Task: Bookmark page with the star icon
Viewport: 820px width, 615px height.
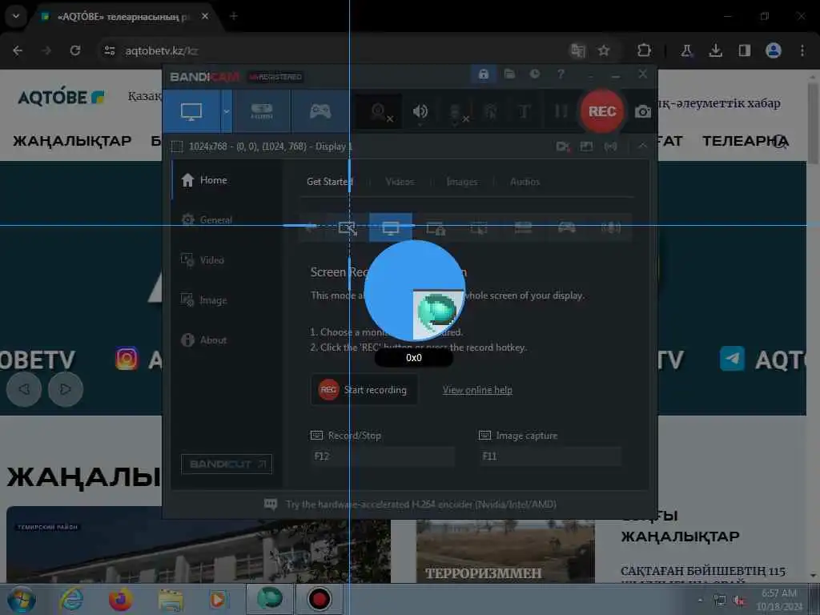Action: click(x=604, y=50)
